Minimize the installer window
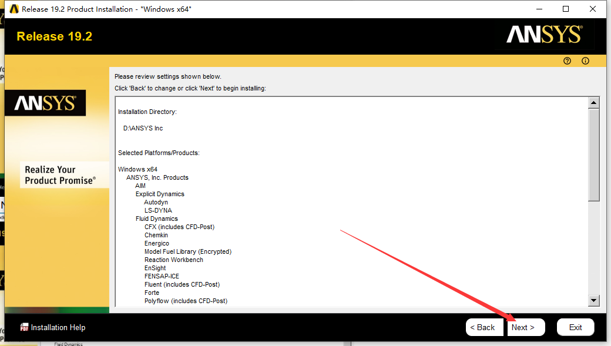611x346 pixels. click(539, 9)
